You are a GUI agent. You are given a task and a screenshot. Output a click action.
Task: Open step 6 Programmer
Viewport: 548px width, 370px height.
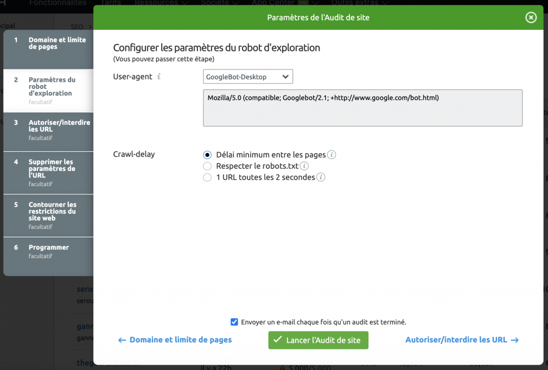click(x=49, y=257)
